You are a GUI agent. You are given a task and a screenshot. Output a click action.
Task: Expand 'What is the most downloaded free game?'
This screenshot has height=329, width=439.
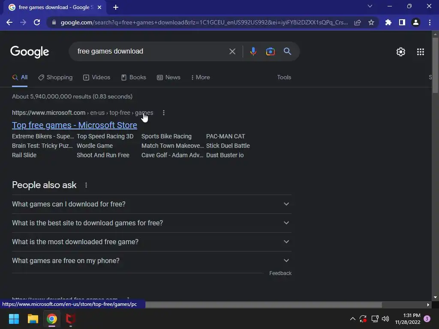point(151,242)
